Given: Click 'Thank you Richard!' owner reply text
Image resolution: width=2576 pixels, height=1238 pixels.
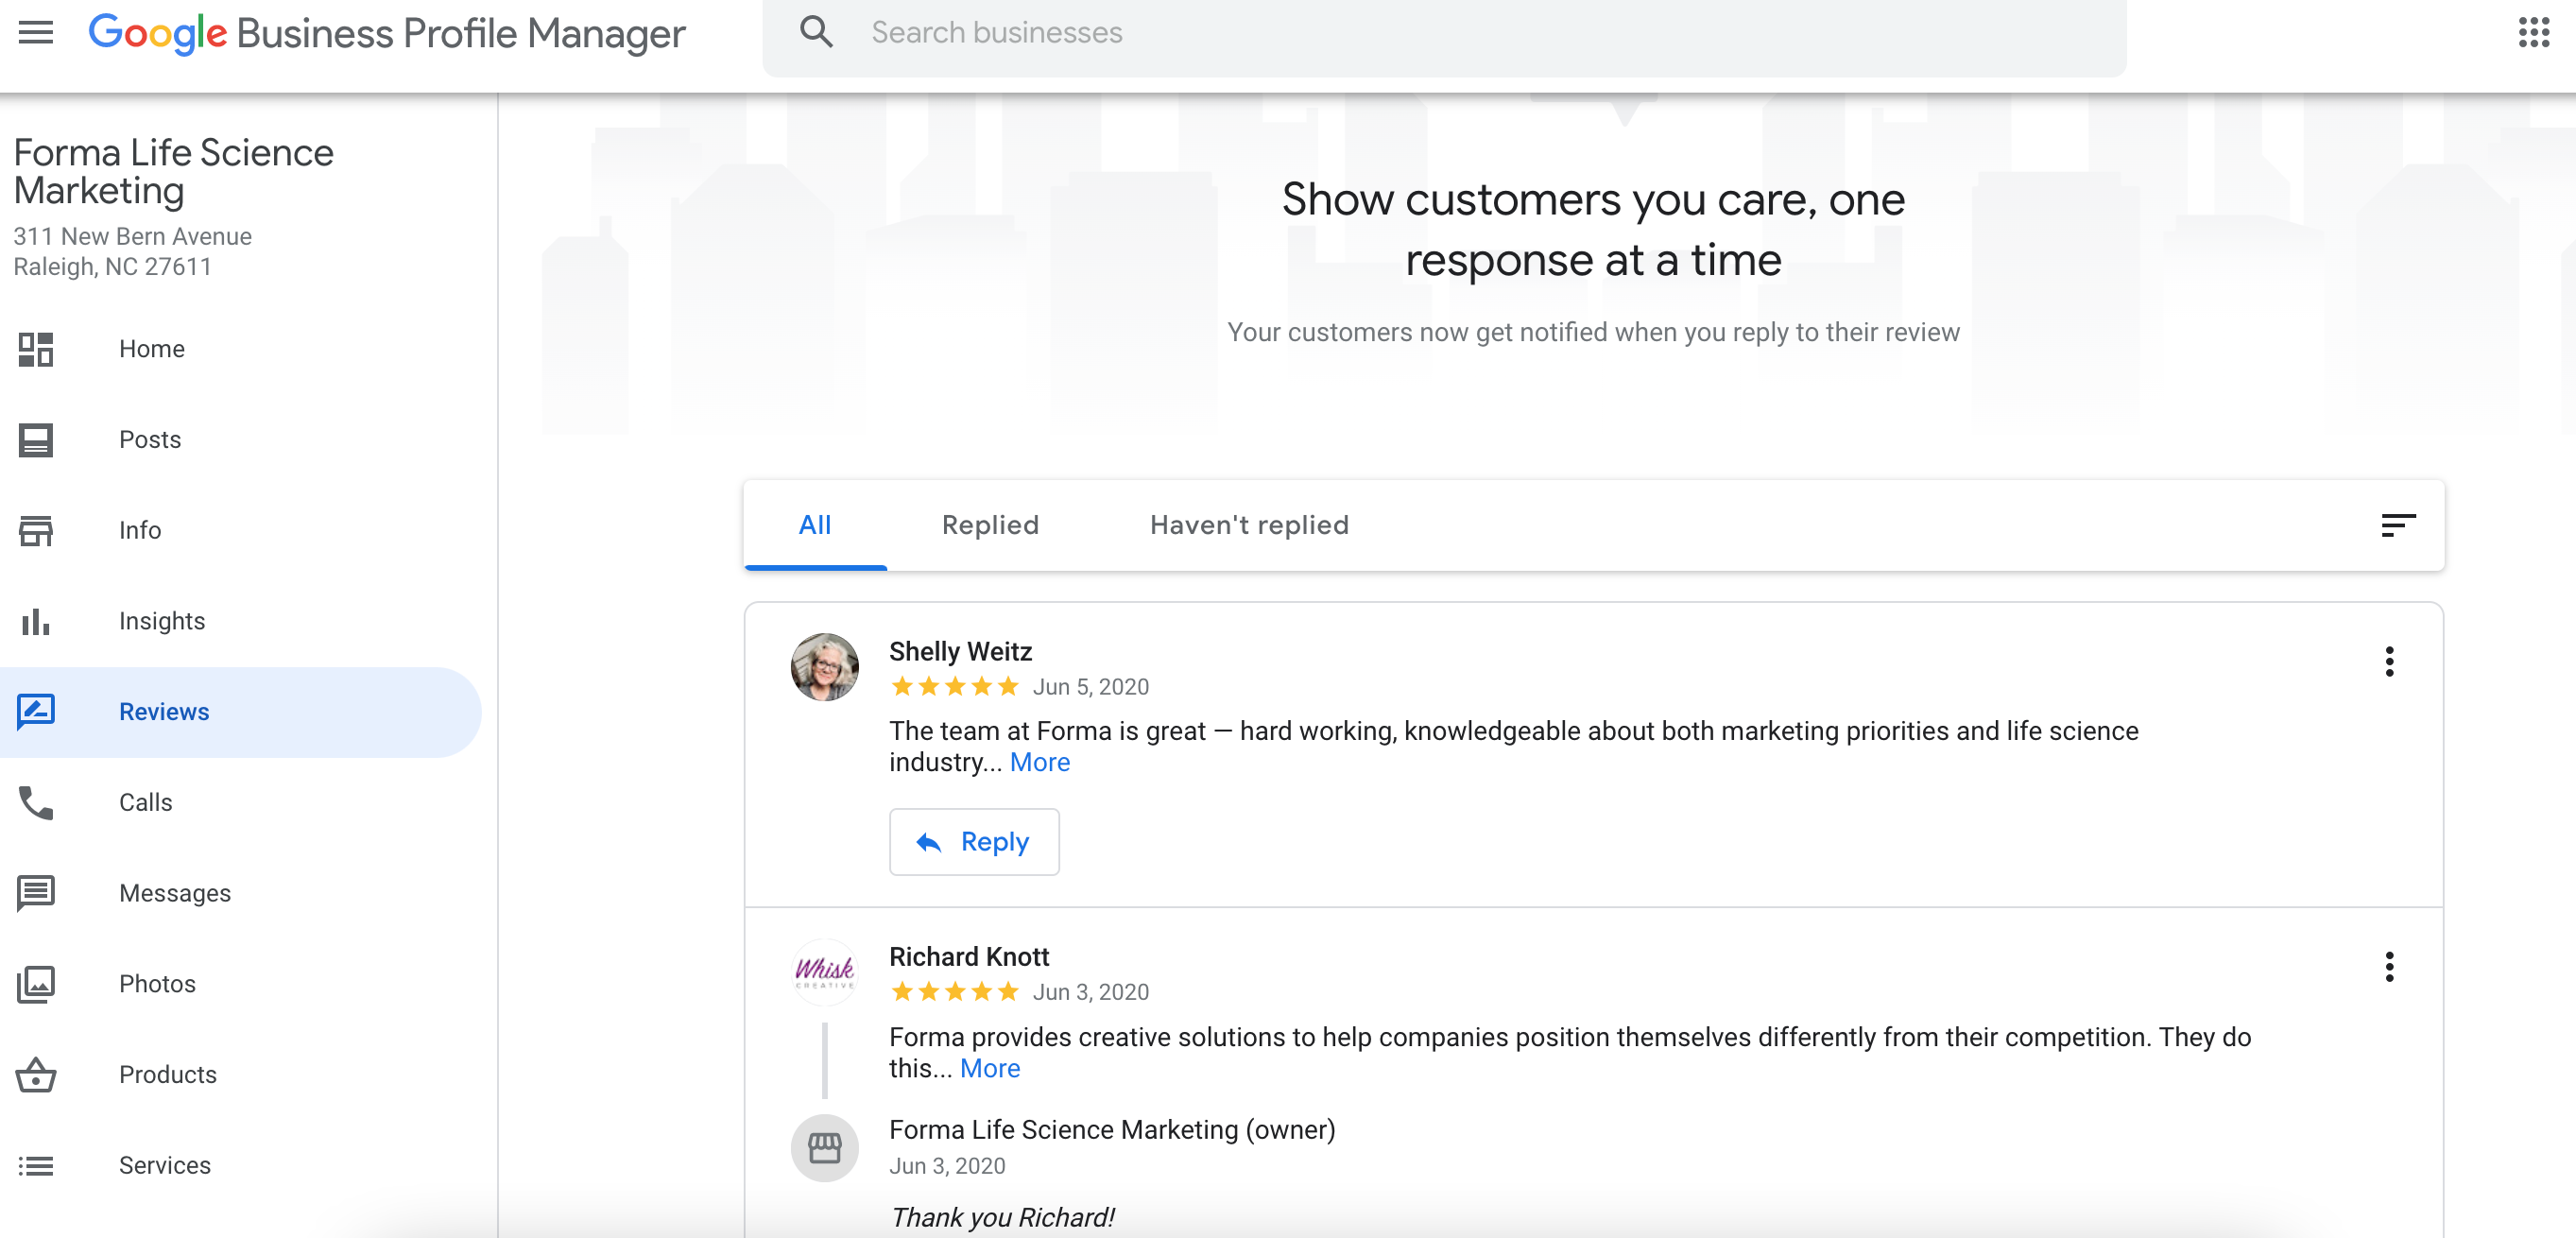Looking at the screenshot, I should [x=1001, y=1217].
